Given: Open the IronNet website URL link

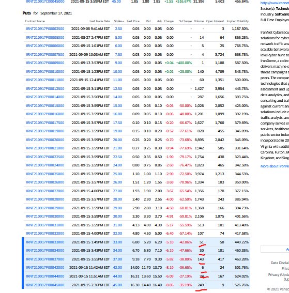Looking at the screenshot, I should click(x=275, y=3).
